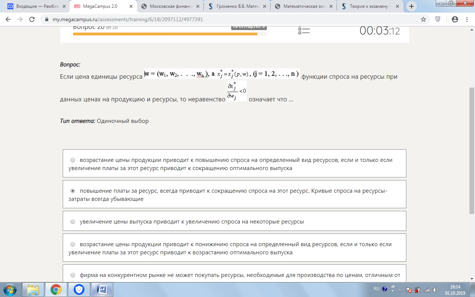The width and height of the screenshot is (475, 297).
Task: Select answer about понижению спроса на определенный вид
Action: pyautogui.click(x=235, y=248)
